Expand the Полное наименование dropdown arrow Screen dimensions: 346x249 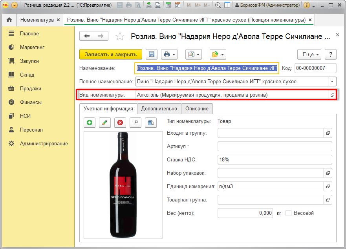pyautogui.click(x=333, y=81)
